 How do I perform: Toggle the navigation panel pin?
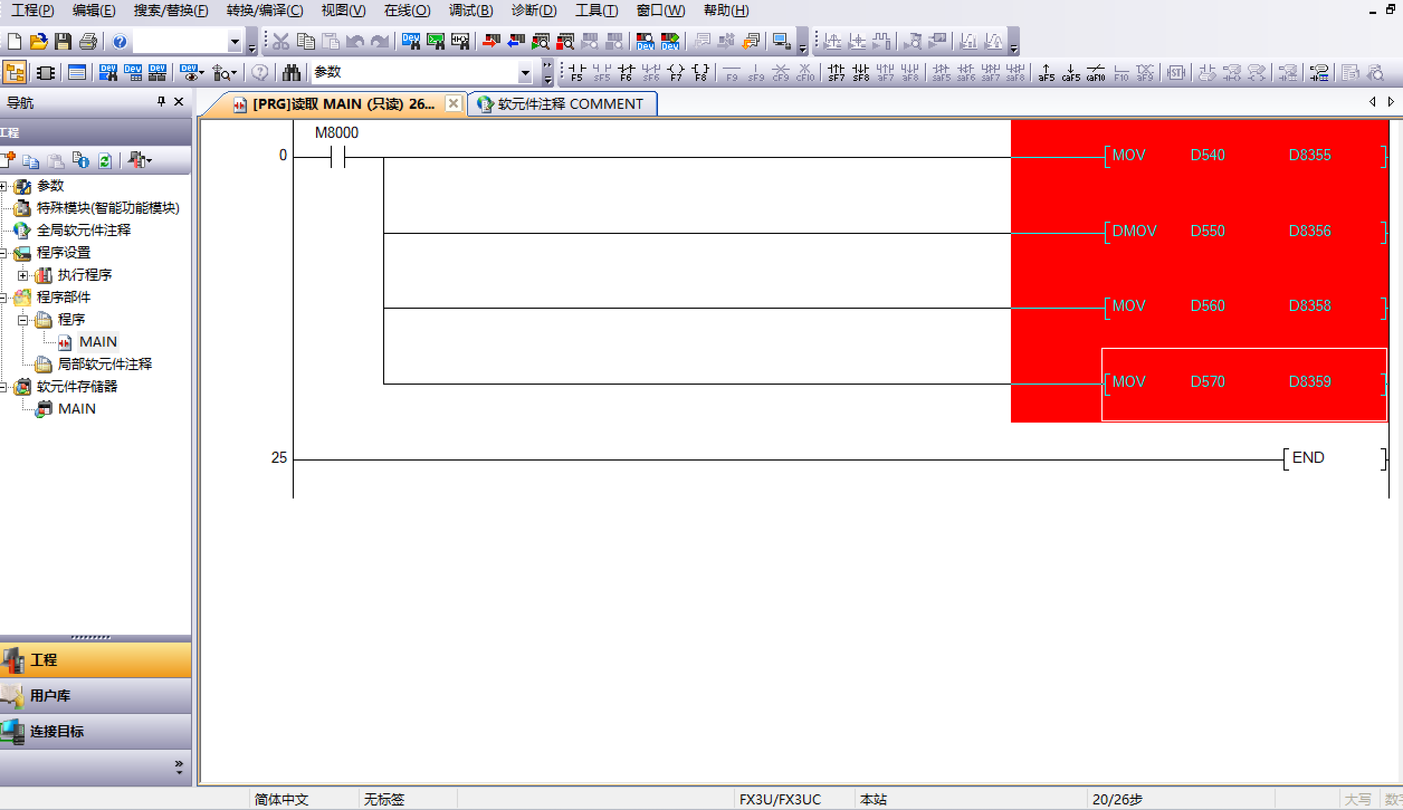(x=161, y=102)
